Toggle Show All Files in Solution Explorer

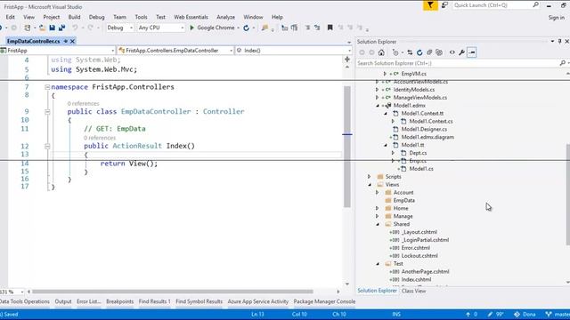pyautogui.click(x=439, y=52)
